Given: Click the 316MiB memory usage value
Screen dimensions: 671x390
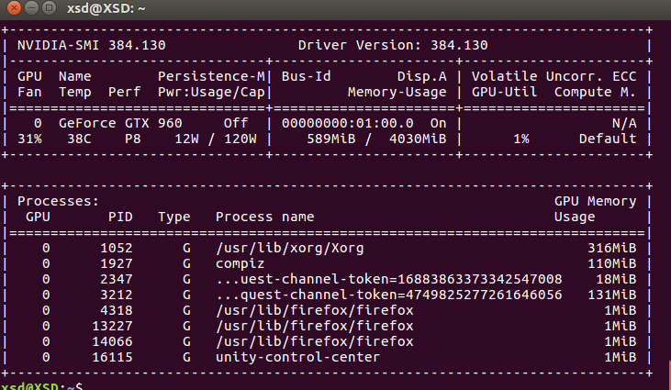Looking at the screenshot, I should pos(612,248).
